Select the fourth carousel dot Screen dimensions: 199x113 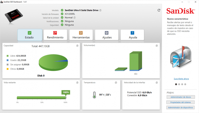tap(185, 84)
